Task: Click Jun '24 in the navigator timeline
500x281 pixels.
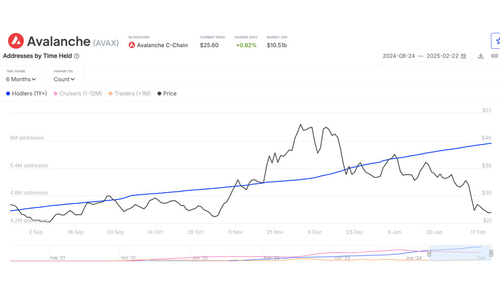Action: [x=414, y=258]
